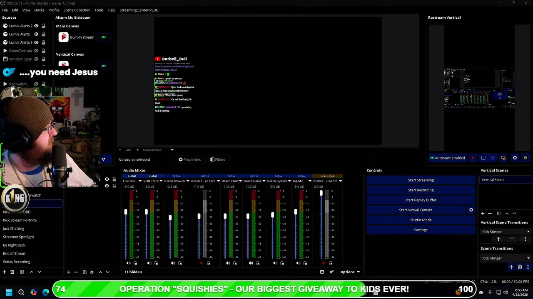The height and width of the screenshot is (299, 533).
Task: Open the Tools menu
Action: tap(99, 10)
